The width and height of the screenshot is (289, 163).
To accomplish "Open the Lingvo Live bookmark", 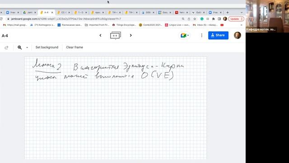I will coord(177,25).
